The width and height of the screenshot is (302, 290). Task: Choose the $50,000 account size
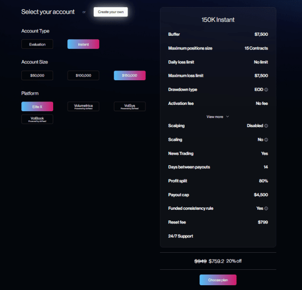tap(37, 75)
